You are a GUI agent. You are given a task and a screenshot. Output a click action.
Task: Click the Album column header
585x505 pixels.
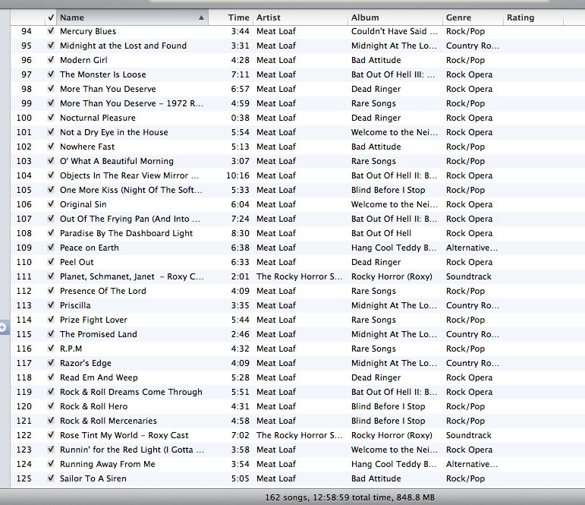(x=365, y=17)
